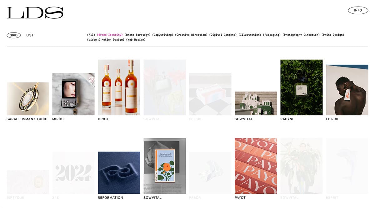Select the (Brand Identity) filter
The image size is (375, 208).
110,35
